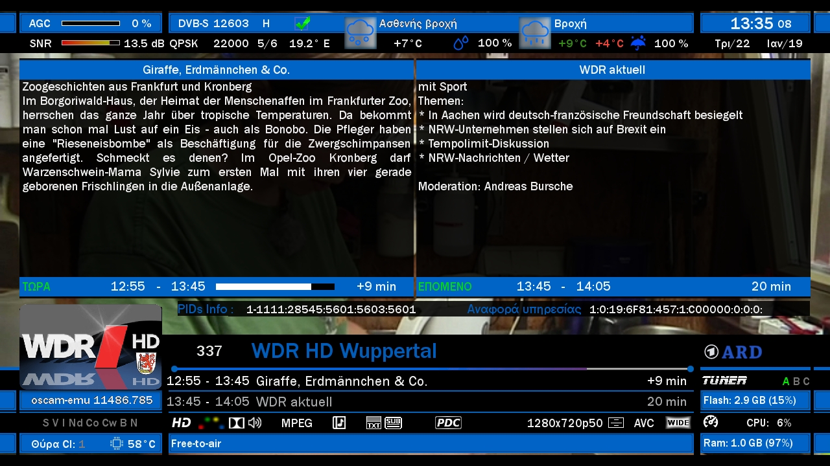This screenshot has width=830, height=466.
Task: Click the WIDE aspect ratio icon
Action: click(x=678, y=423)
